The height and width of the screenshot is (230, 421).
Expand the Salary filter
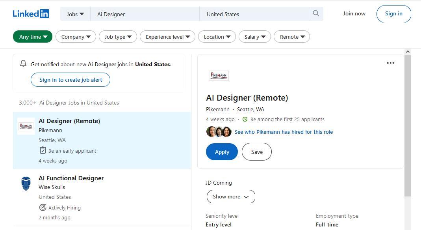coord(255,37)
